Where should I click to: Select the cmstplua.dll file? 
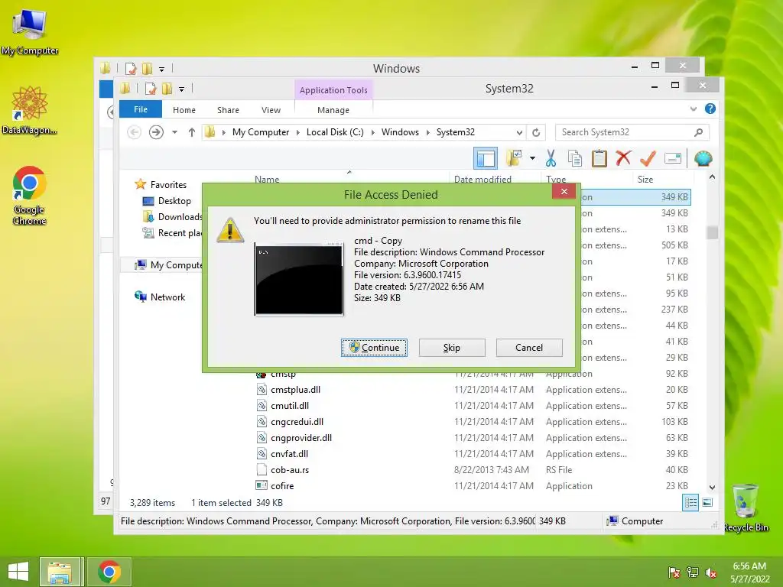tap(296, 390)
